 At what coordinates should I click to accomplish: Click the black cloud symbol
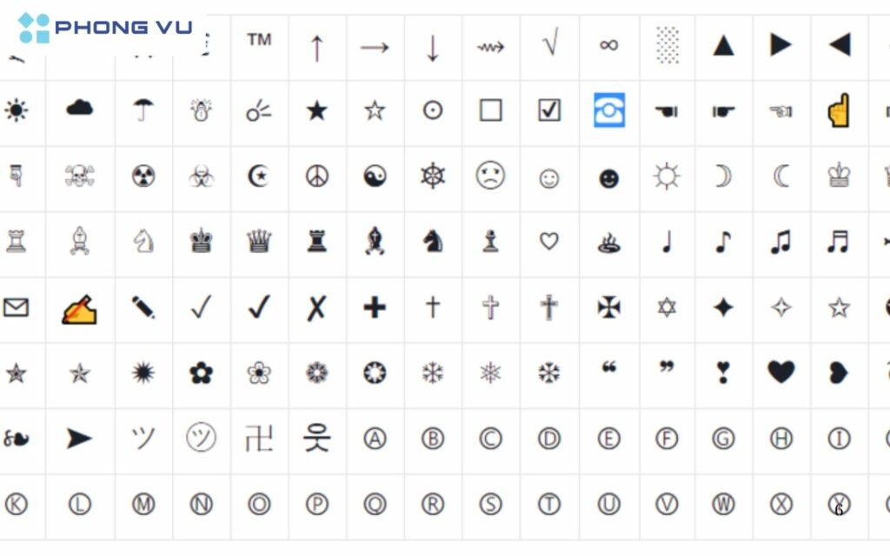click(x=80, y=109)
